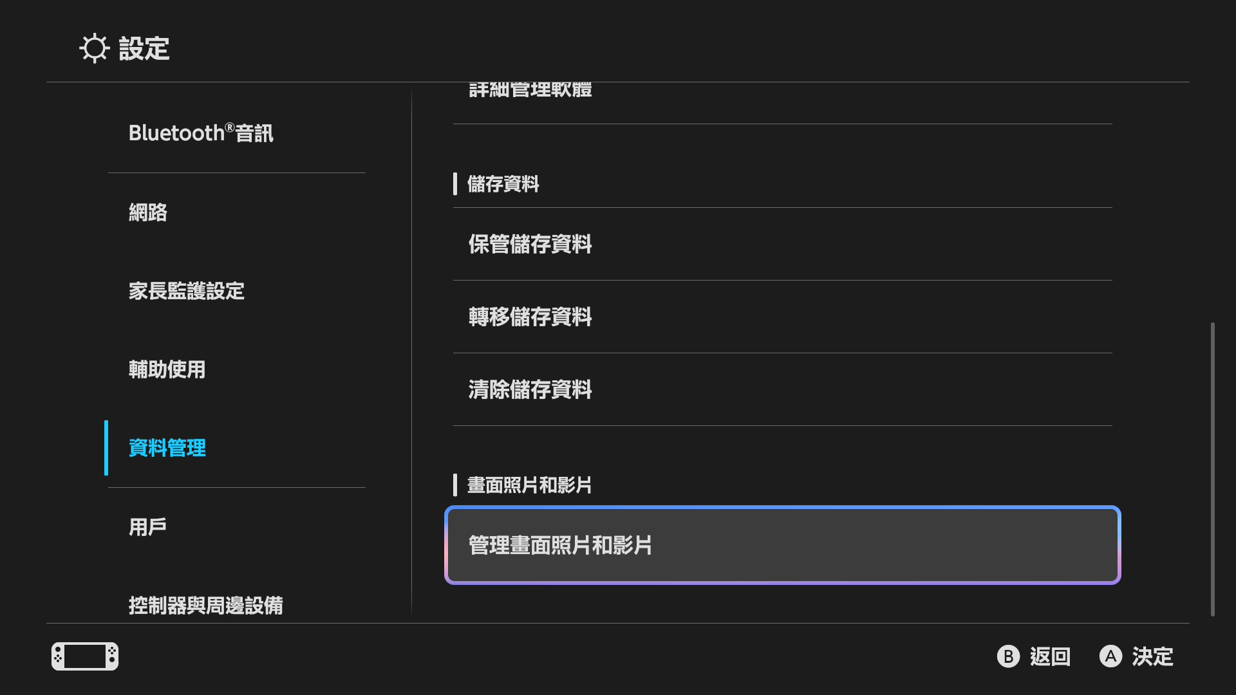1236x695 pixels.
Task: Click the 設定 page title
Action: (x=144, y=48)
